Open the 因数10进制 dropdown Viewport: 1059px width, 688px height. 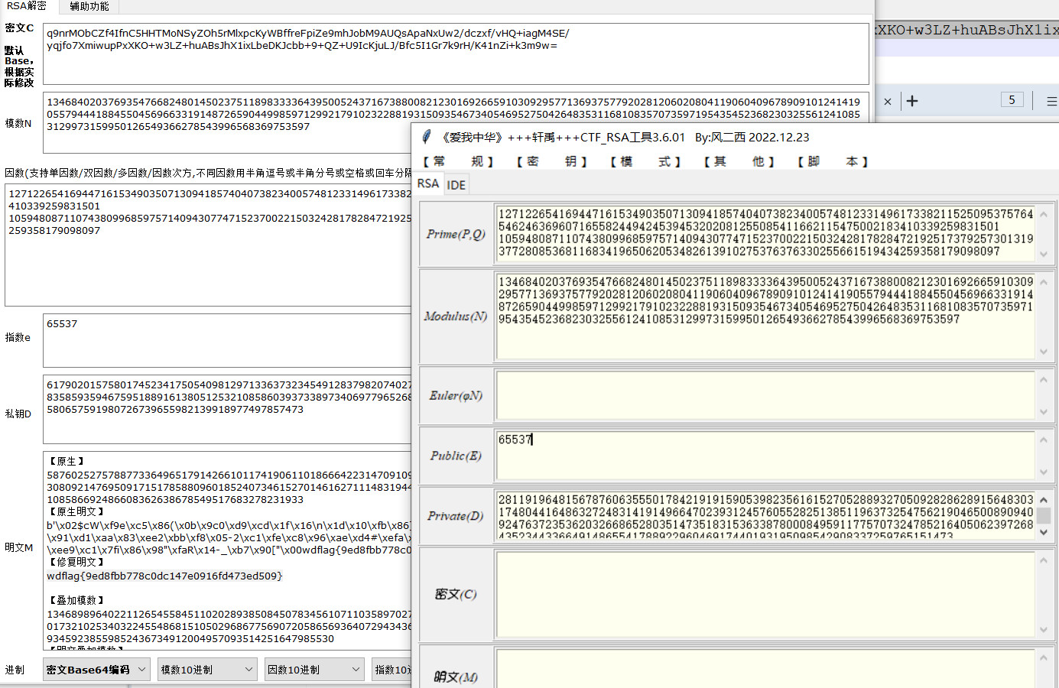coord(314,670)
